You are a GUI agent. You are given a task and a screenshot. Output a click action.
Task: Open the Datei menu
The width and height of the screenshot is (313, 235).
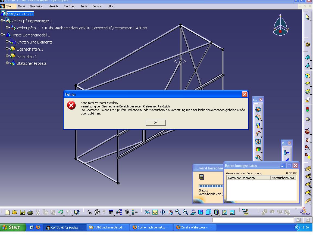click(x=21, y=6)
